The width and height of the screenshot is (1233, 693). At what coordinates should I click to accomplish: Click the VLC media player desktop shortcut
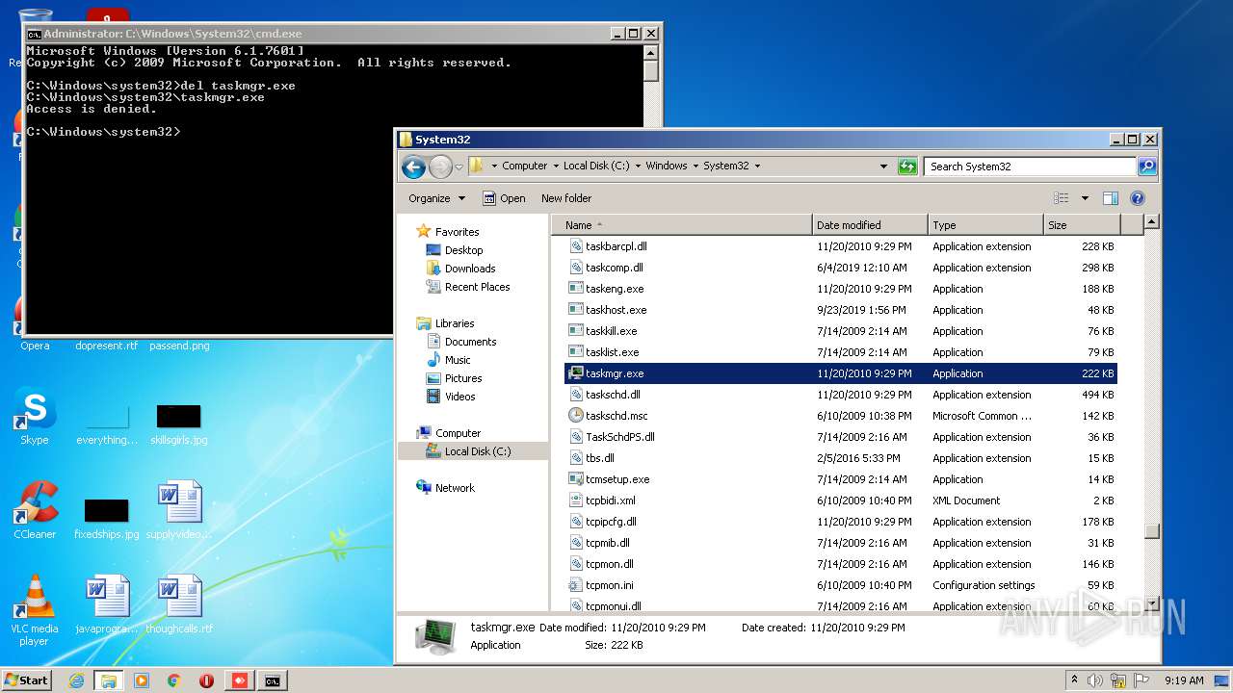coord(35,610)
